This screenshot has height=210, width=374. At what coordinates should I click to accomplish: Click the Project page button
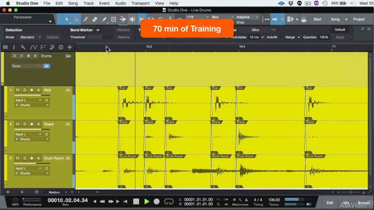(x=359, y=19)
